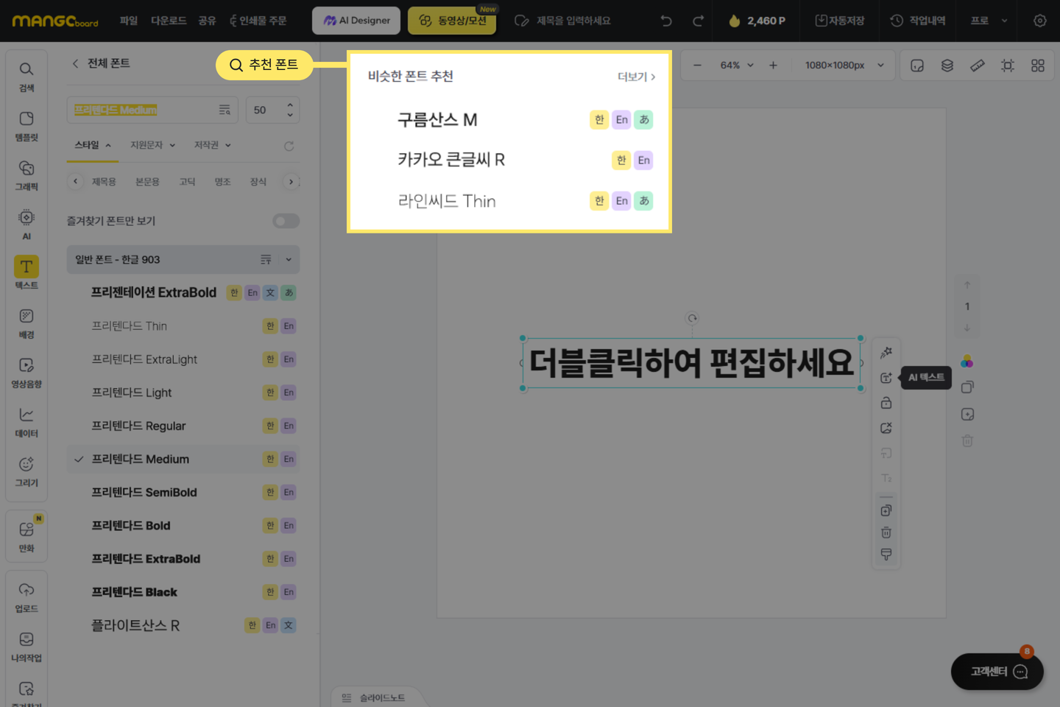This screenshot has width=1060, height=707.
Task: Open the 공유 menu
Action: point(207,21)
